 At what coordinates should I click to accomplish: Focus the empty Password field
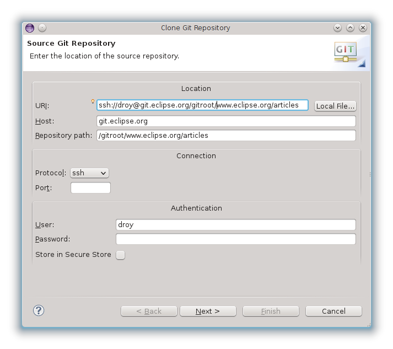236,239
